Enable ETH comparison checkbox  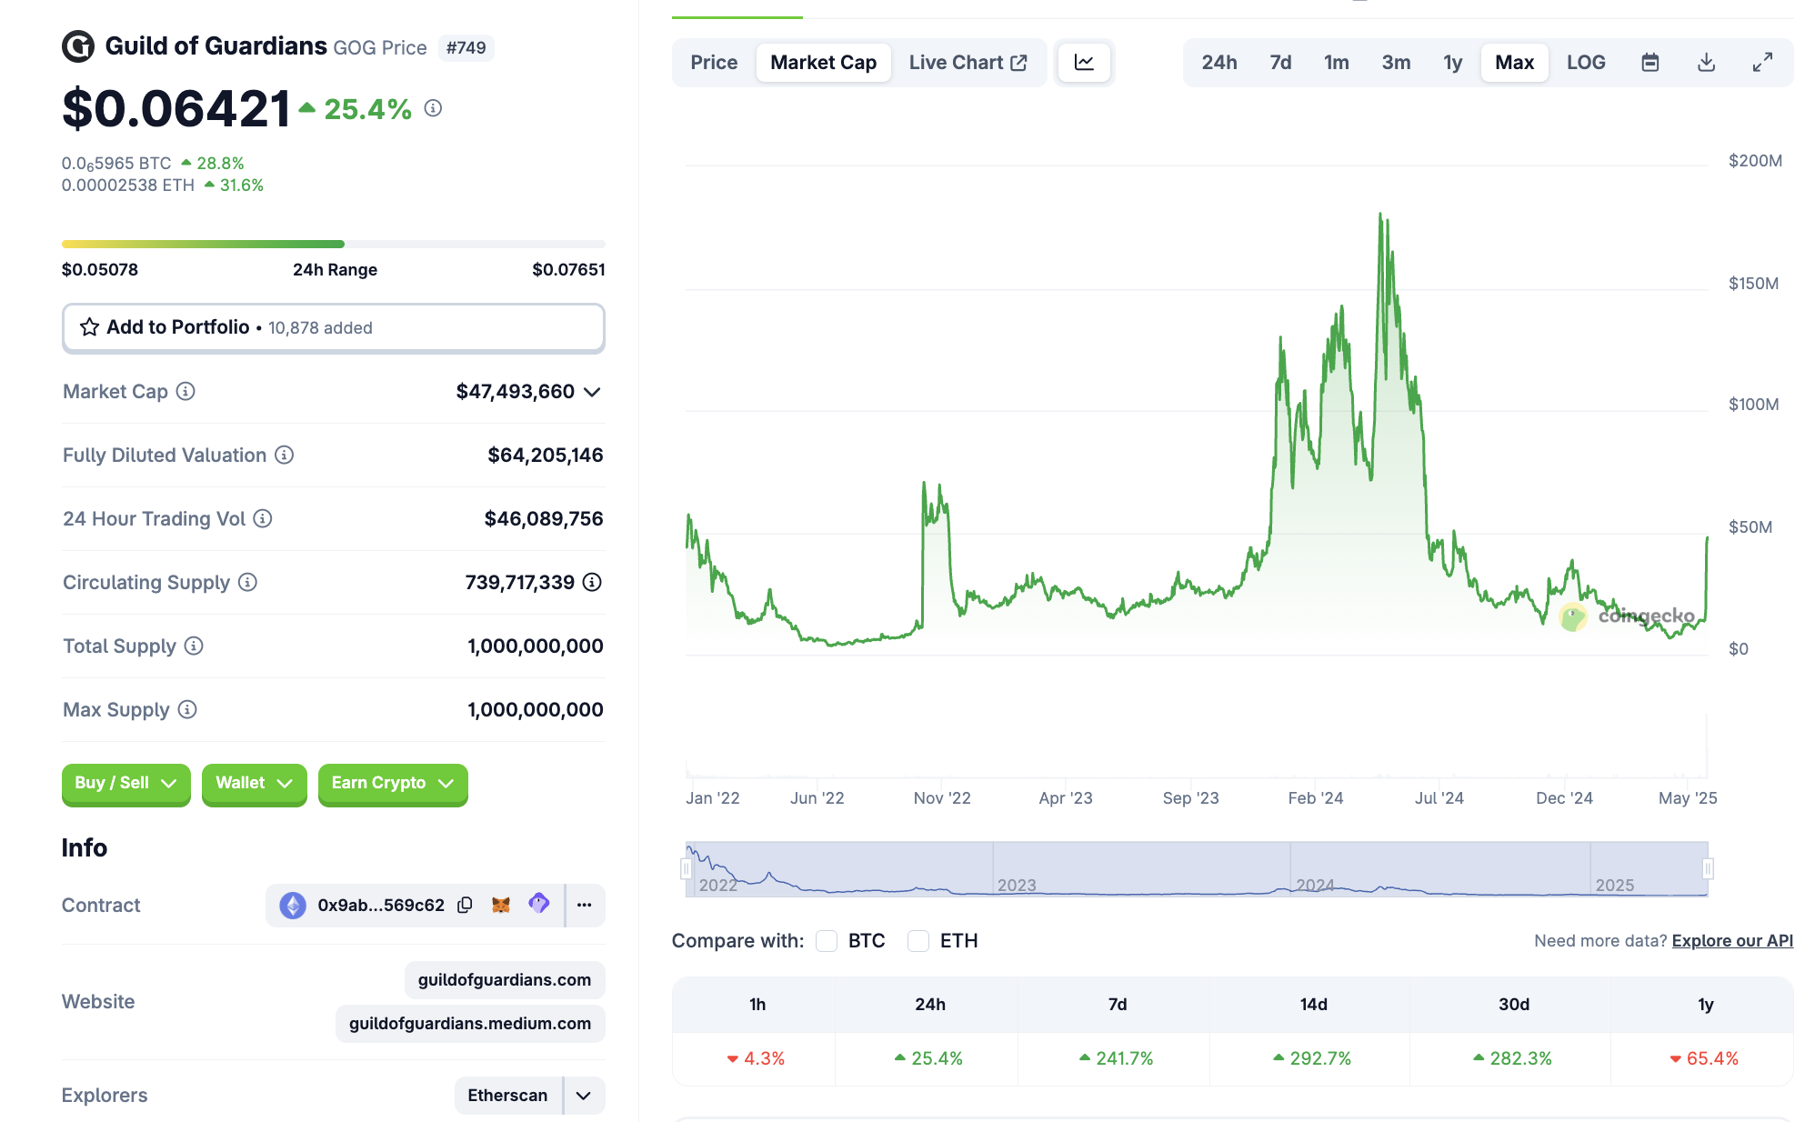coord(918,941)
